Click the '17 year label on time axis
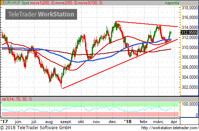The height and width of the screenshot is (131, 199). click(x=4, y=122)
